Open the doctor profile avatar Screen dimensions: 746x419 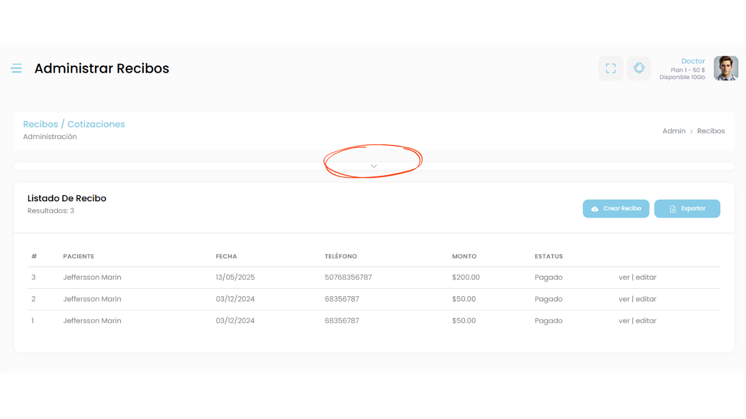click(726, 69)
